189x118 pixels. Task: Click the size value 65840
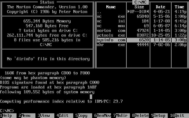click(x=143, y=17)
